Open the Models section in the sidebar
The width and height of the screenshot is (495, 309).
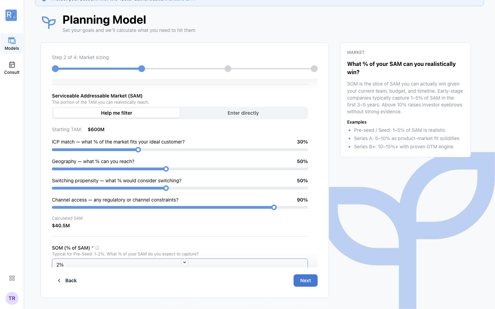tap(12, 44)
